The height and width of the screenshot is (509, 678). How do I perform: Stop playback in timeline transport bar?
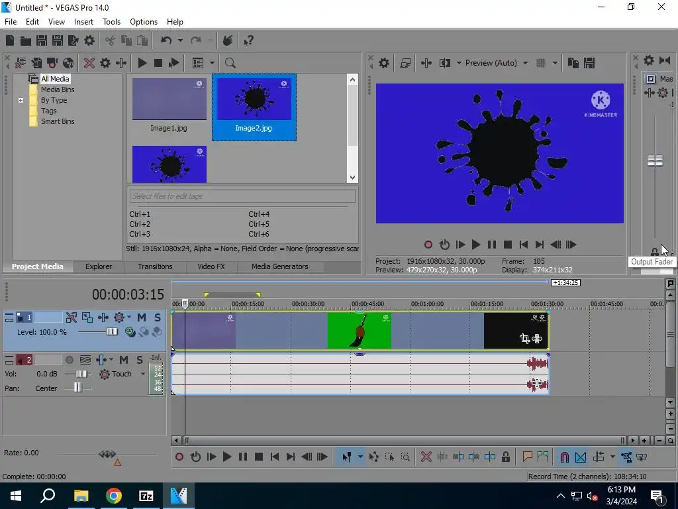(x=259, y=457)
